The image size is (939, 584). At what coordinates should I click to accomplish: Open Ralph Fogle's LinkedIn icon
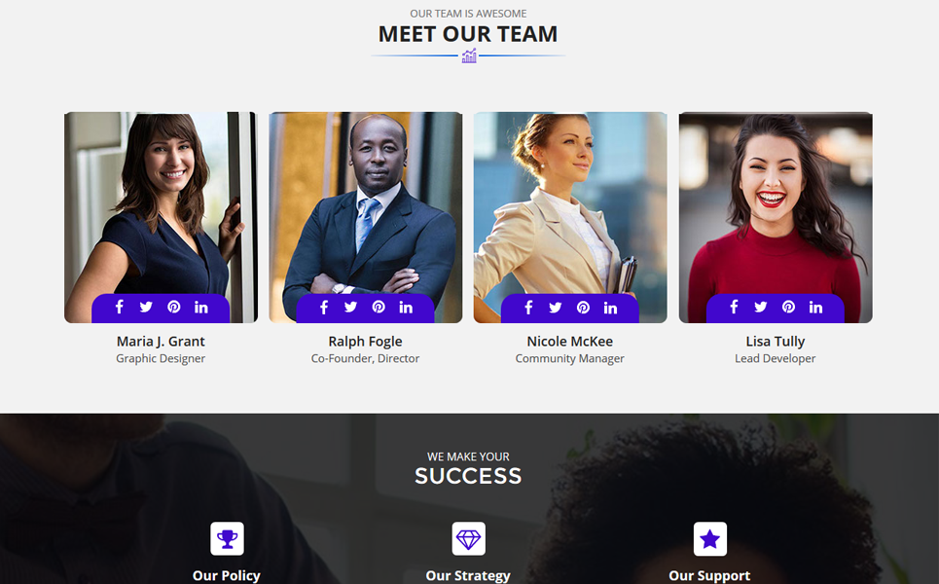coord(406,308)
